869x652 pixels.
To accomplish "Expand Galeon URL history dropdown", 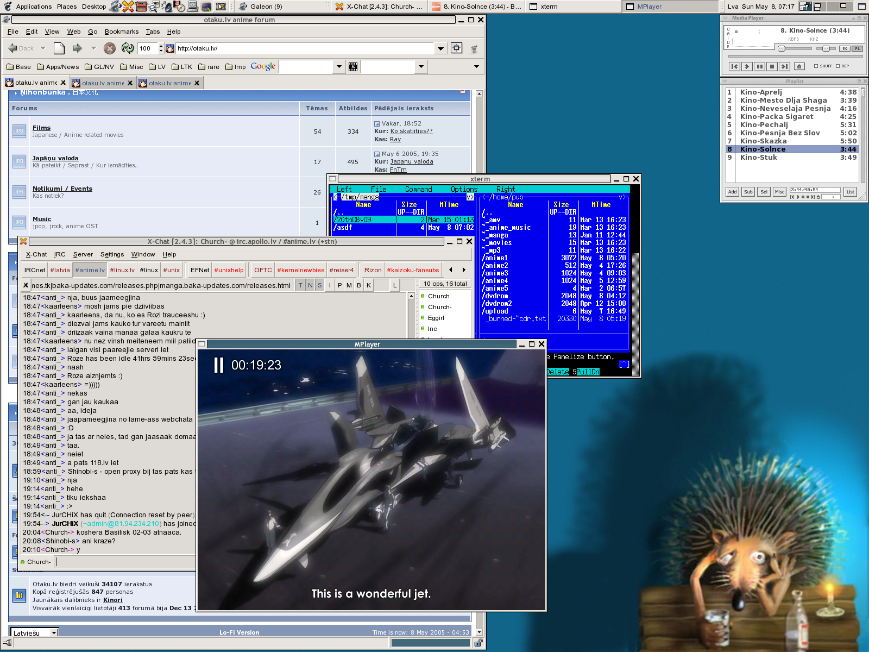I will click(x=440, y=48).
